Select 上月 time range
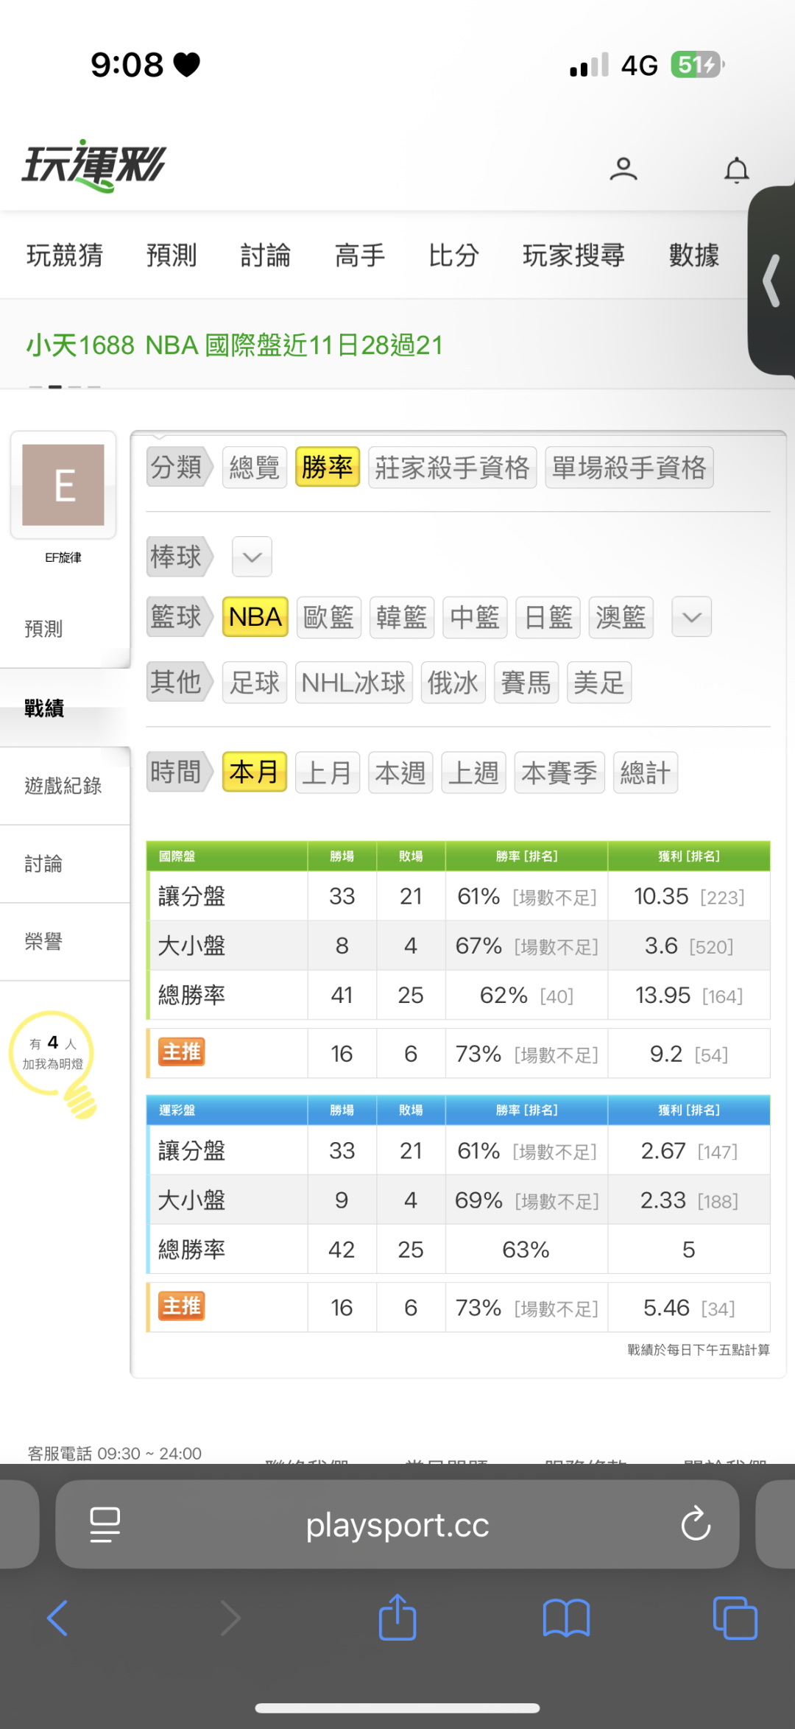 pos(328,772)
